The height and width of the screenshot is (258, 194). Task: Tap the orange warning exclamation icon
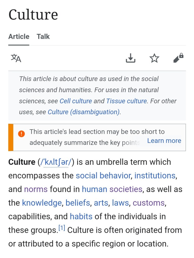point(22,134)
